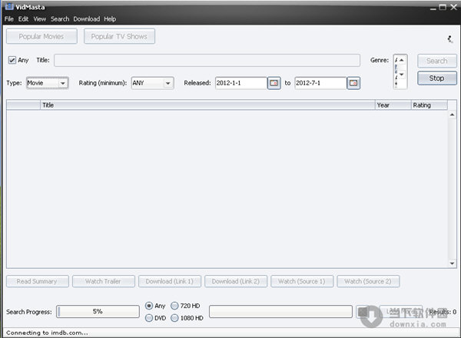Click the VidMasta title bar app icon
The height and width of the screenshot is (338, 461).
(9, 6)
